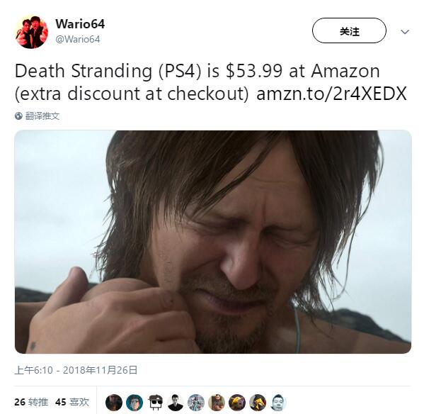The image size is (424, 414).
Task: Click the globe icon beside 翻译推文
Action: [x=18, y=116]
